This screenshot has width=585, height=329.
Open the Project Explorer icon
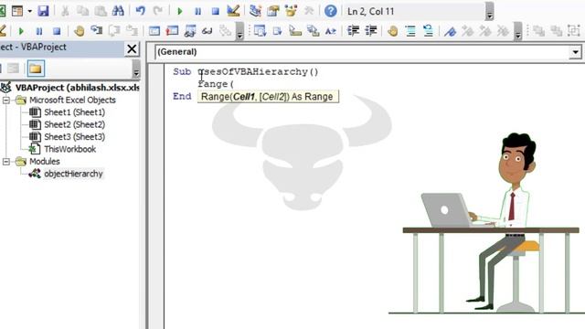(x=256, y=11)
